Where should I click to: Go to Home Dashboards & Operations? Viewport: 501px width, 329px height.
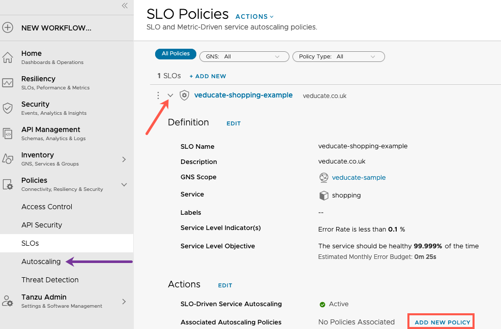[52, 57]
